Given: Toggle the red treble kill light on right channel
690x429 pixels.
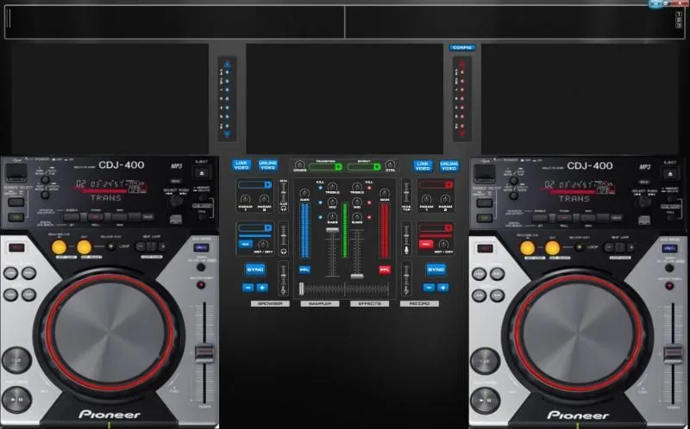Looking at the screenshot, I should [x=369, y=188].
